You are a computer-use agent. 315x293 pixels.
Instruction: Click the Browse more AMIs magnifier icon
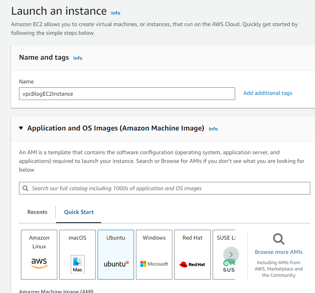pos(279,239)
